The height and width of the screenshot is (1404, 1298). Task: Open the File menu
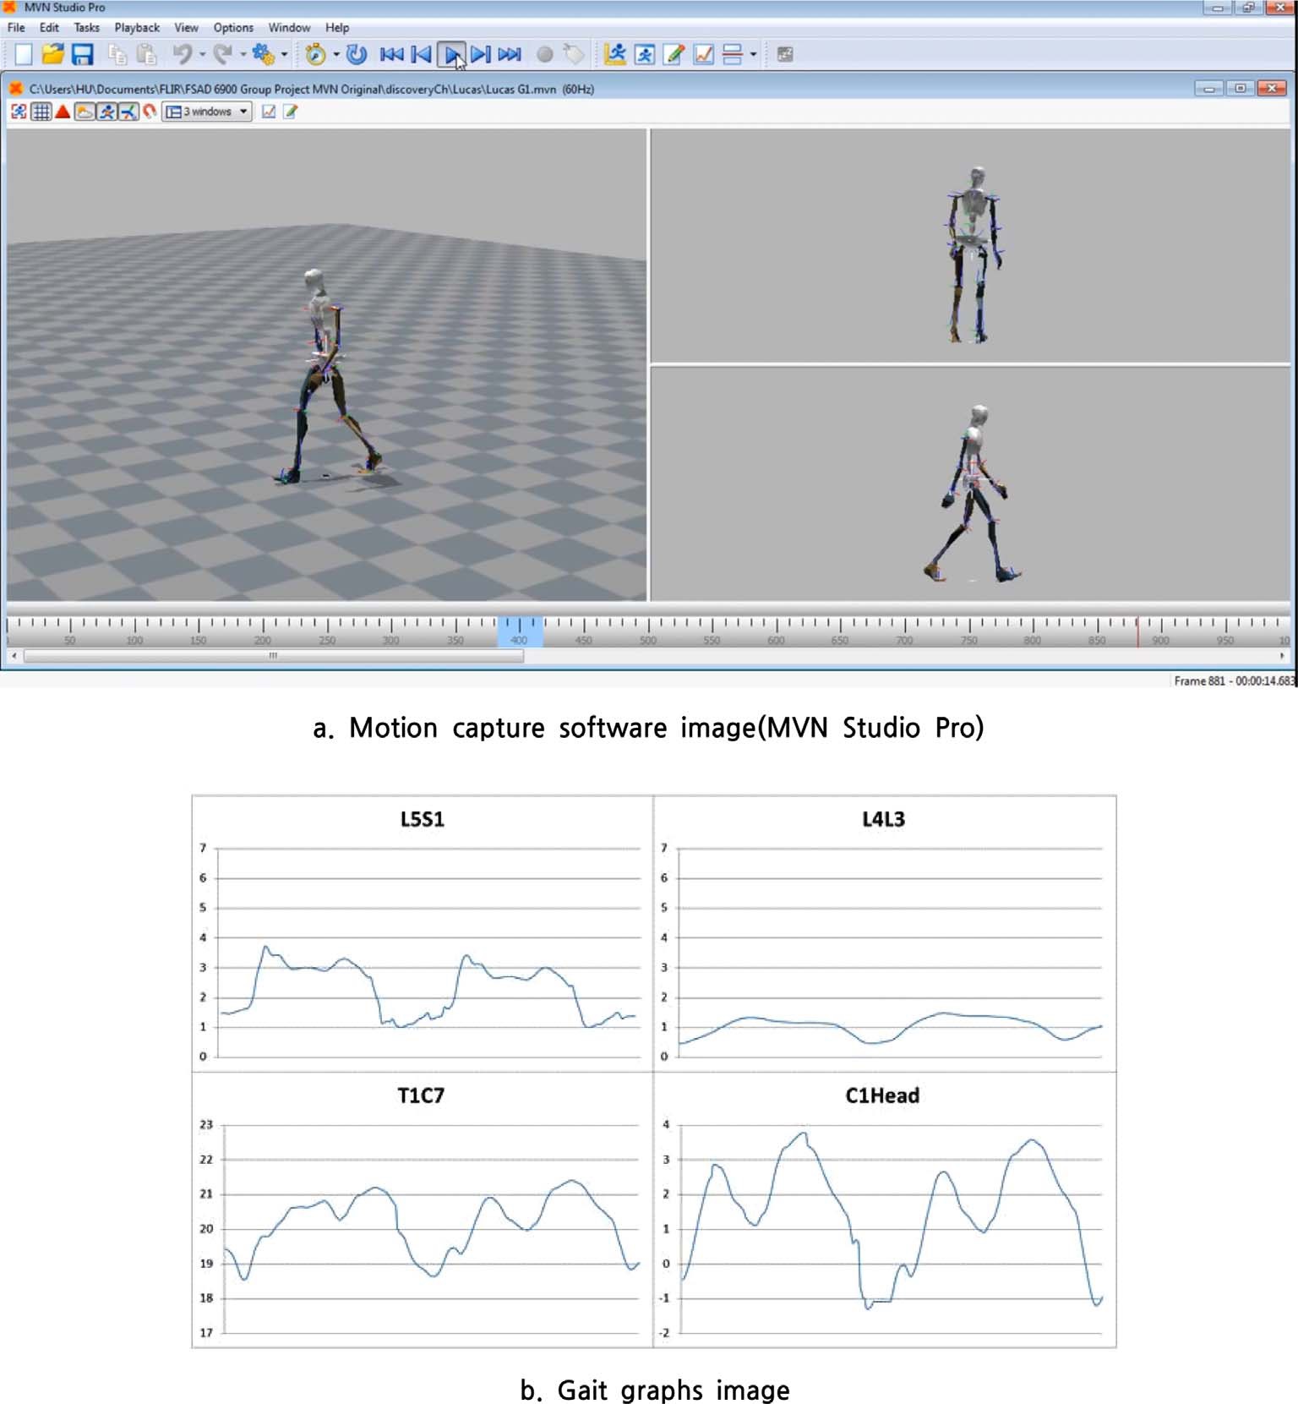(x=16, y=28)
